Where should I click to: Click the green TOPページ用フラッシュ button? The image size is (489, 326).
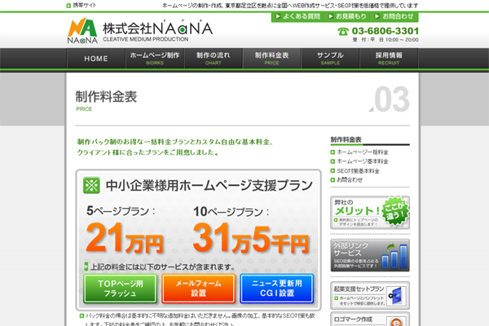(x=119, y=288)
